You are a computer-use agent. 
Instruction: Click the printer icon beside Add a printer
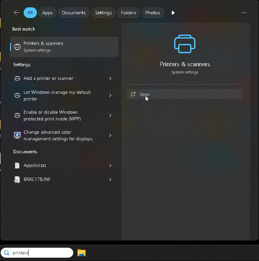[x=17, y=78]
